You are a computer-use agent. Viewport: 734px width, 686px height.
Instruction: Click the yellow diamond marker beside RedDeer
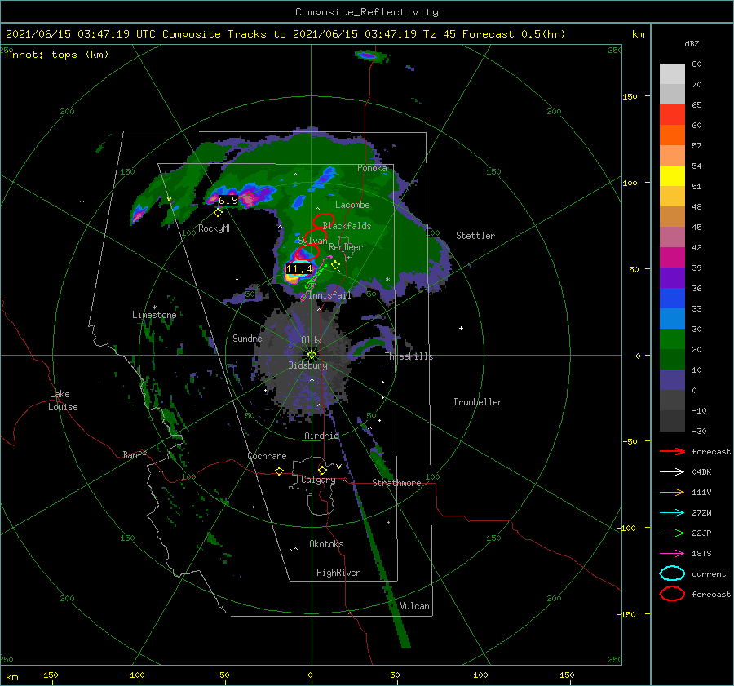click(335, 265)
